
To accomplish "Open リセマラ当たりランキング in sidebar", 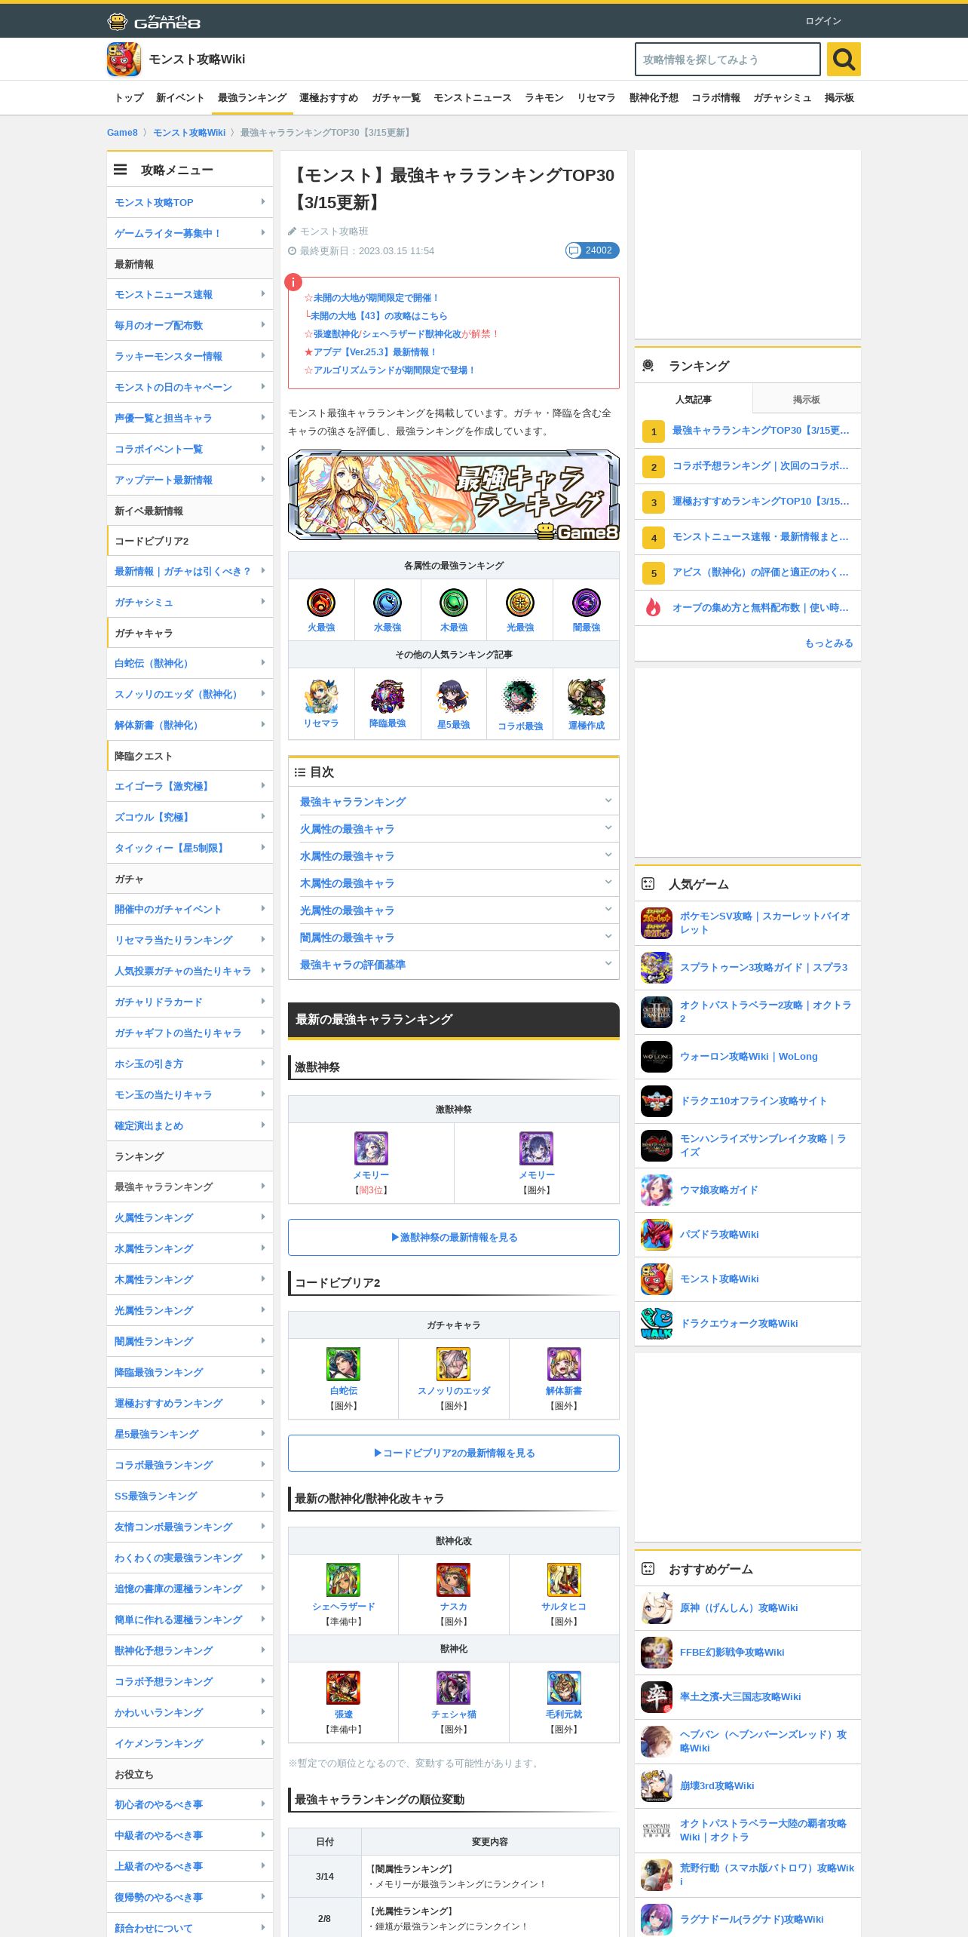I will pos(190,940).
